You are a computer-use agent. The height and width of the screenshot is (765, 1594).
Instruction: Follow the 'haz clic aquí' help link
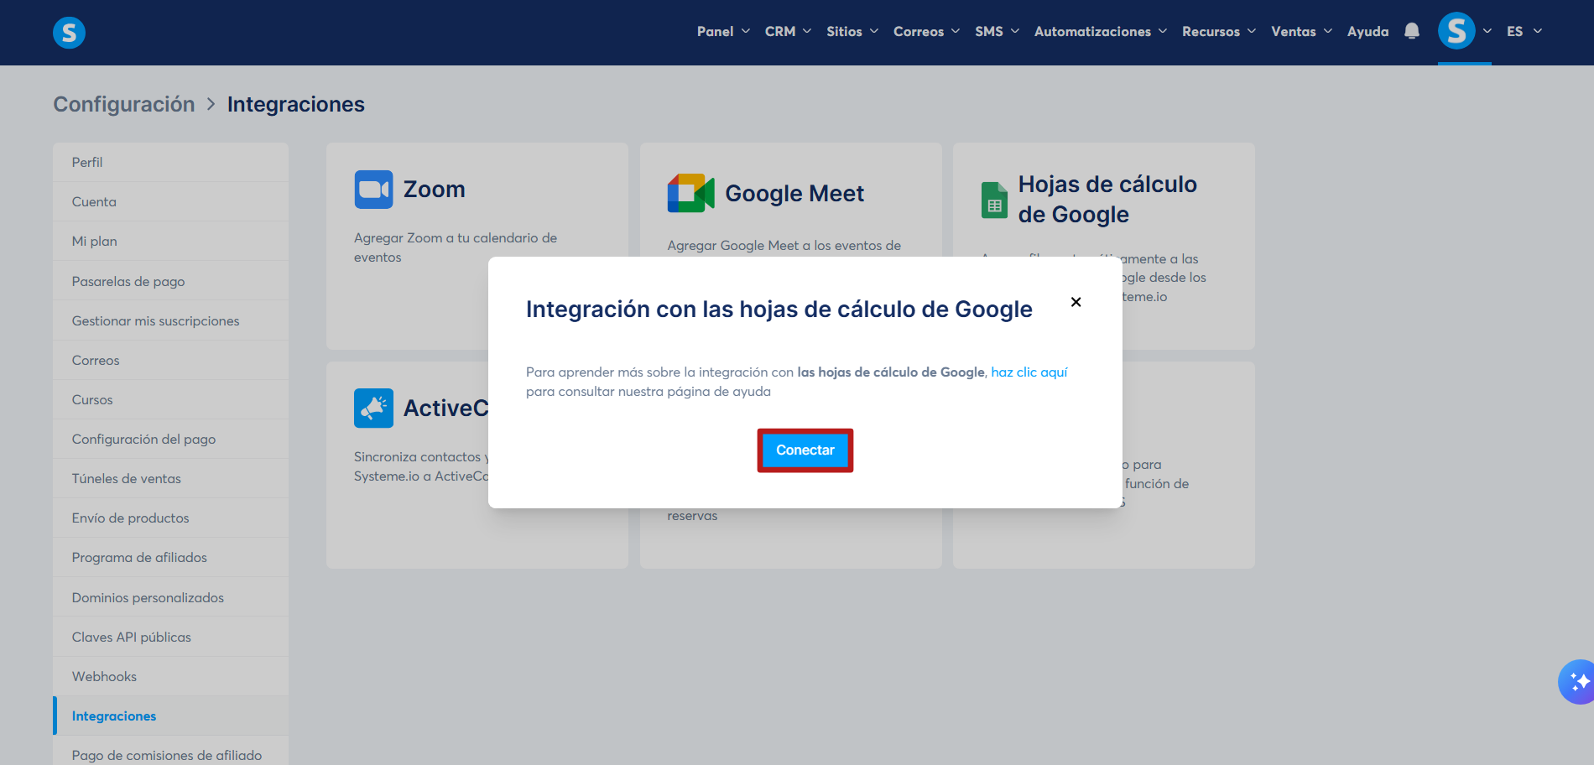point(1029,372)
